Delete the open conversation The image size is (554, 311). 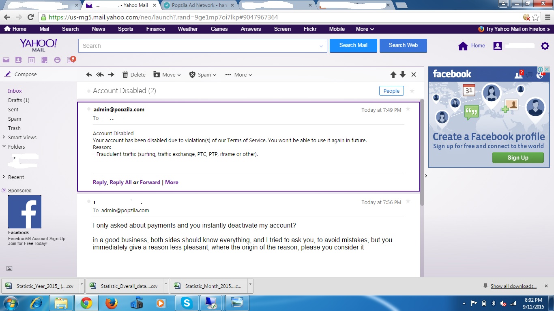coord(134,75)
